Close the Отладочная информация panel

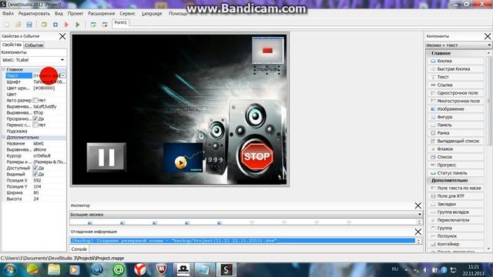pos(418,232)
